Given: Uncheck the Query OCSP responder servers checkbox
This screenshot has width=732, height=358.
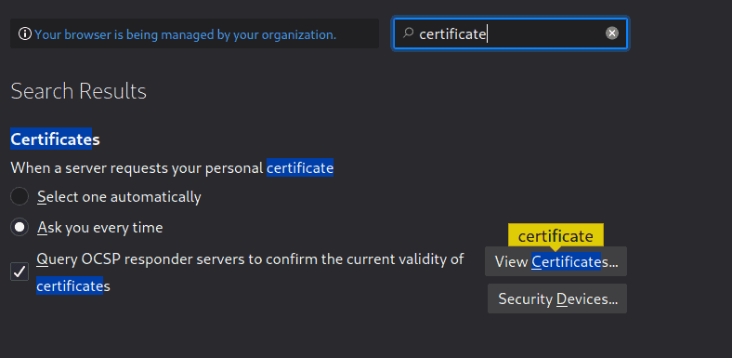Looking at the screenshot, I should point(20,272).
